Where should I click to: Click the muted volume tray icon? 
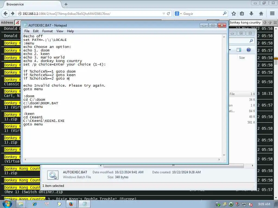point(250,204)
